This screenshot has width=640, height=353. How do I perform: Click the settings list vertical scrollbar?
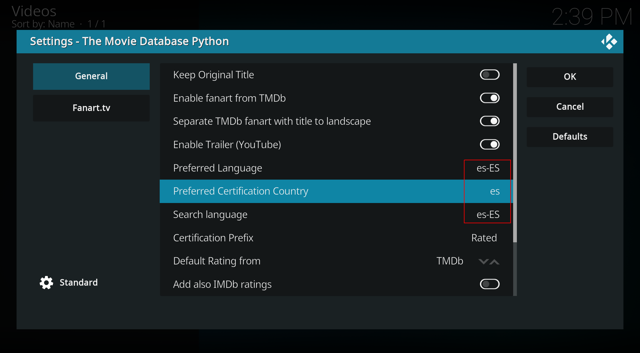515,153
